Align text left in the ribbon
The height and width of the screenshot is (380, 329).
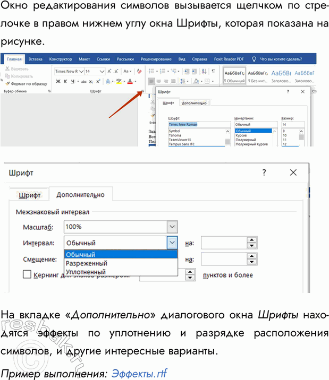click(151, 81)
